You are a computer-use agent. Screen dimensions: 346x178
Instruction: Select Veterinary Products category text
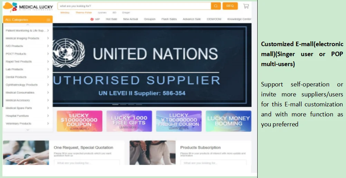pos(18,124)
